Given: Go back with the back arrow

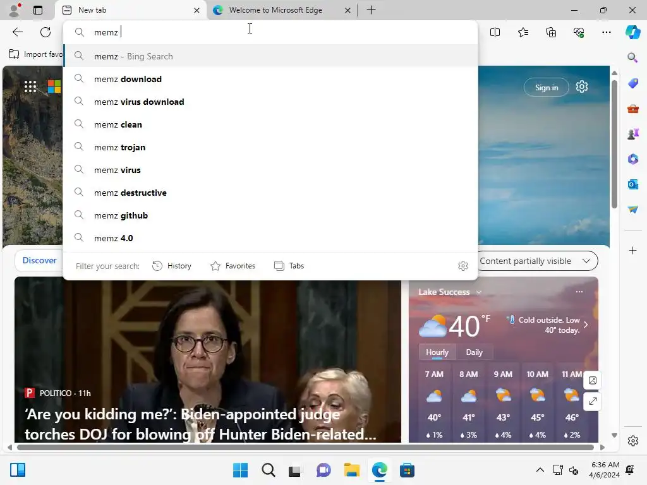Looking at the screenshot, I should (x=17, y=32).
